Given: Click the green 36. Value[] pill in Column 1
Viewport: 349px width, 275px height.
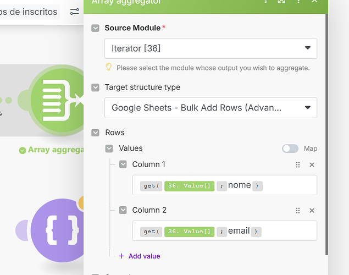Looking at the screenshot, I should [x=189, y=186].
